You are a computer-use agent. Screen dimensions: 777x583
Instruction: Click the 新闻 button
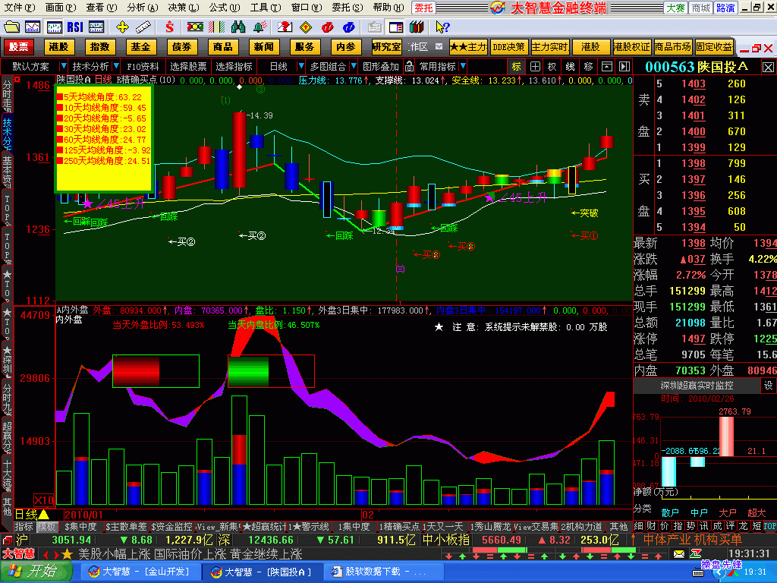pyautogui.click(x=263, y=46)
